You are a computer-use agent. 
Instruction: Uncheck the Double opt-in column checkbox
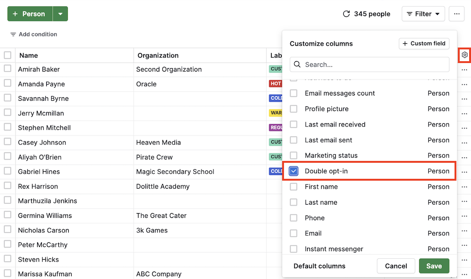293,171
